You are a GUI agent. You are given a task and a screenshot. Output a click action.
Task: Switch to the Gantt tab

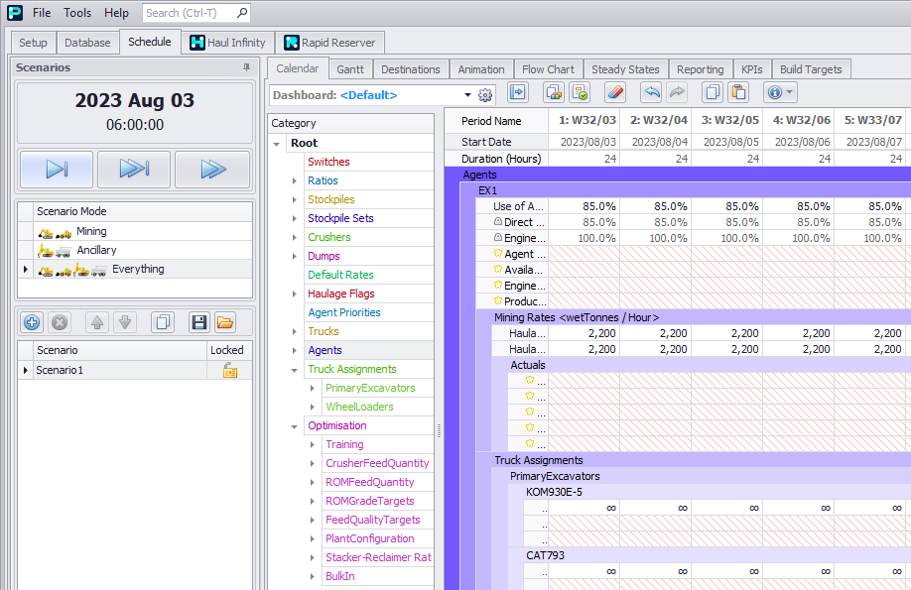[x=349, y=69]
